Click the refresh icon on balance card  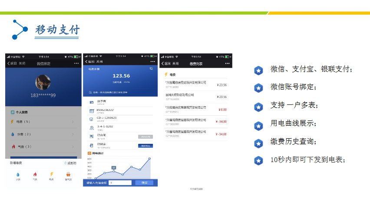tap(151, 69)
